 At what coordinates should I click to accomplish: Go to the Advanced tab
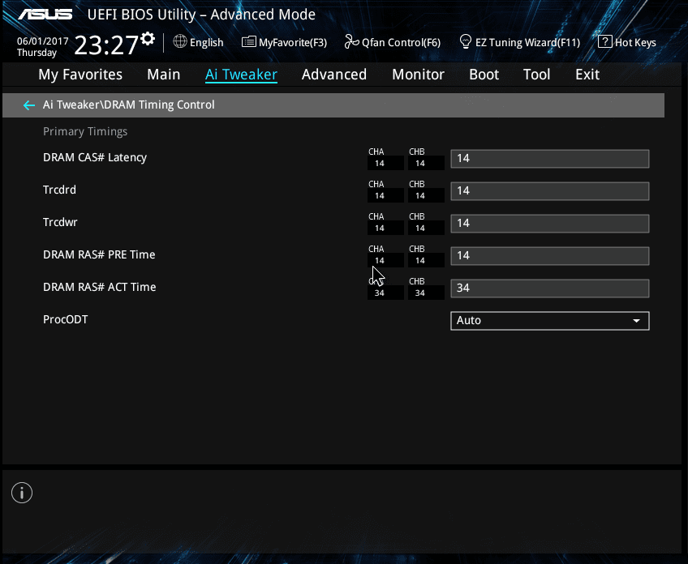point(334,75)
